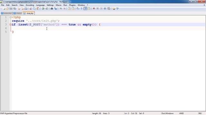206x115 pixels.
Task: Open Replace using toolbar icon
Action: (56, 9)
